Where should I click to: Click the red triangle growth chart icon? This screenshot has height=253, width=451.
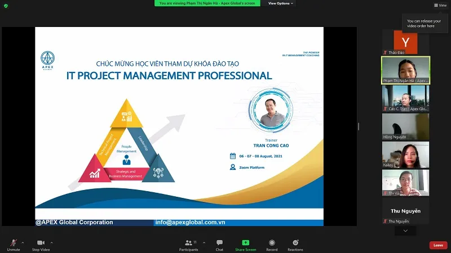click(95, 173)
